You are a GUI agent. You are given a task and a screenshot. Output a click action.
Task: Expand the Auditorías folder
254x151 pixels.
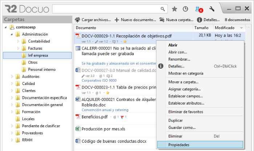(x=12, y=77)
